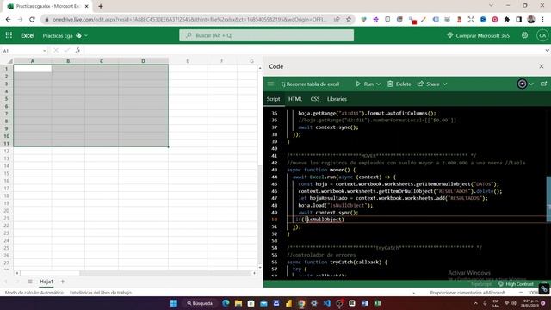Open the snippet title 'Ej Recorrer tabla de excel'
The height and width of the screenshot is (310, 551).
pos(310,84)
